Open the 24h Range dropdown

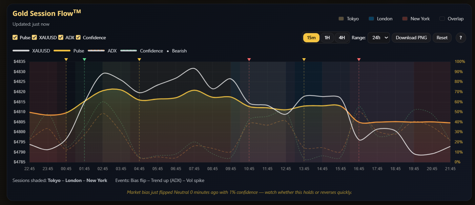point(378,38)
